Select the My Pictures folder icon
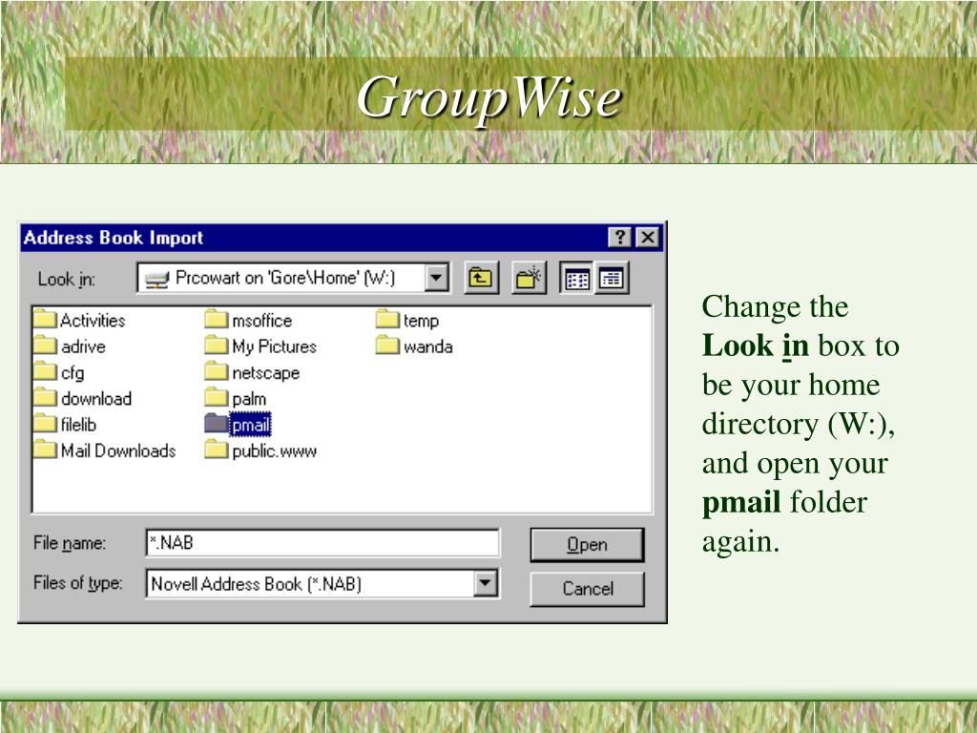The width and height of the screenshot is (977, 733). pyautogui.click(x=217, y=346)
